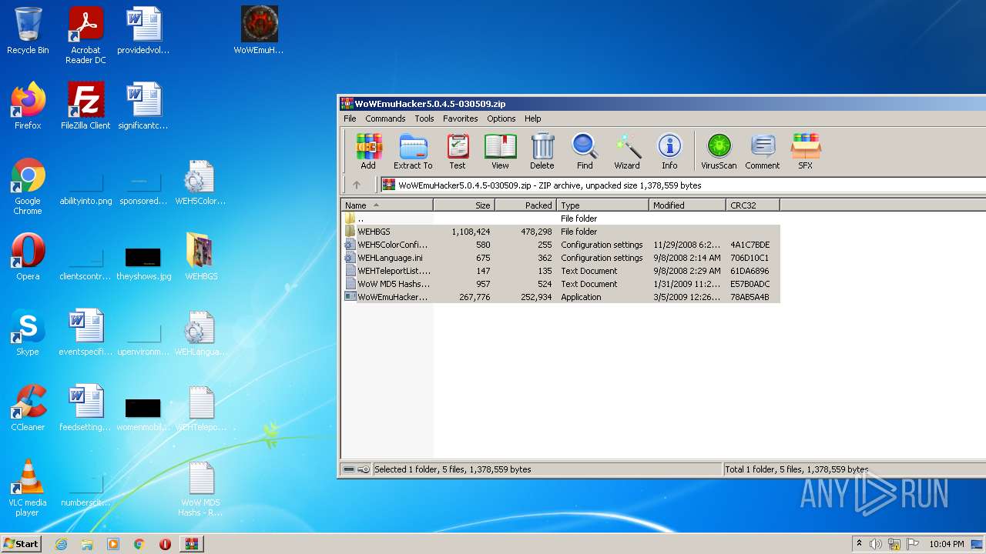Open the Favorites menu
This screenshot has width=986, height=554.
click(460, 118)
